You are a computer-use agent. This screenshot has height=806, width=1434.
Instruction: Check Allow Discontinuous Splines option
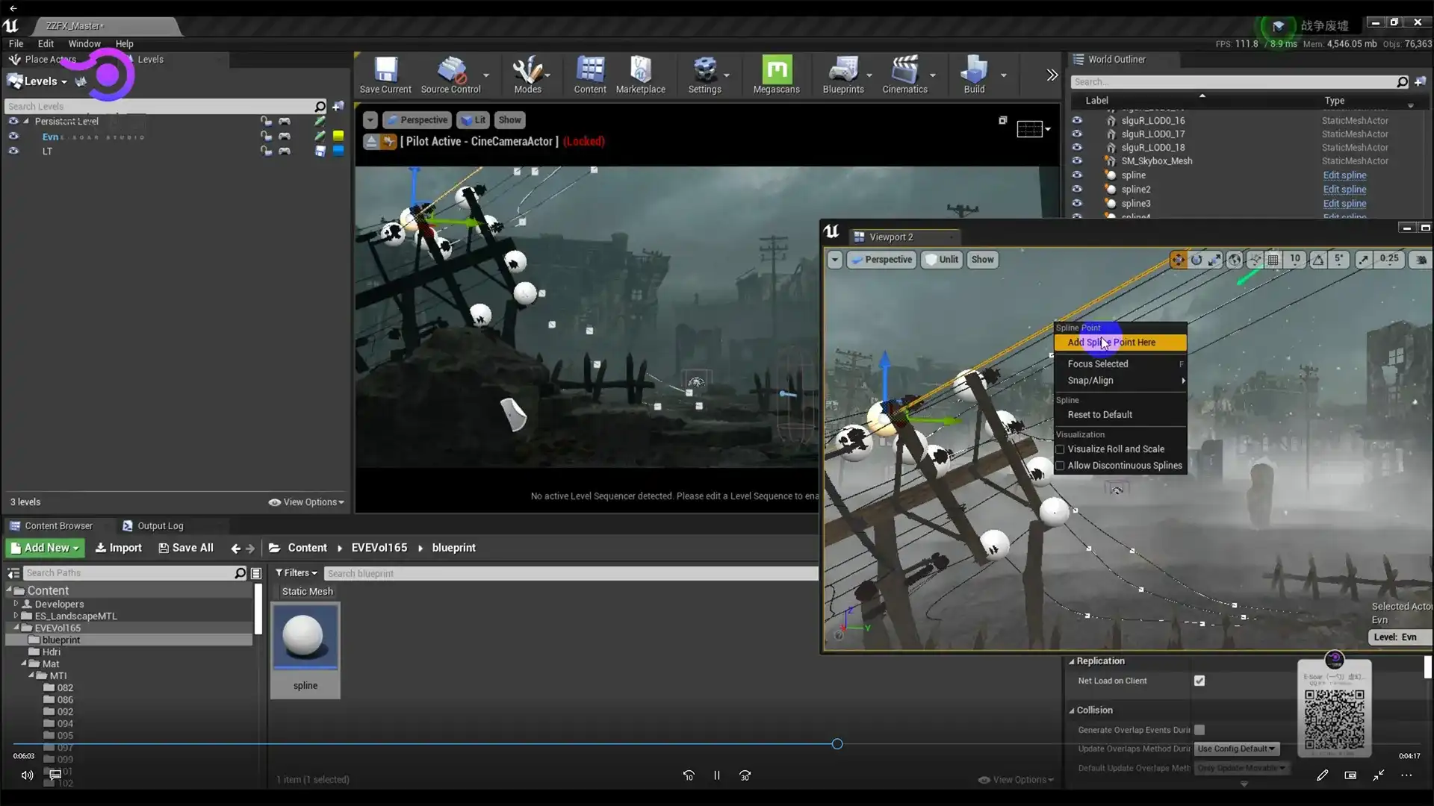point(1060,466)
